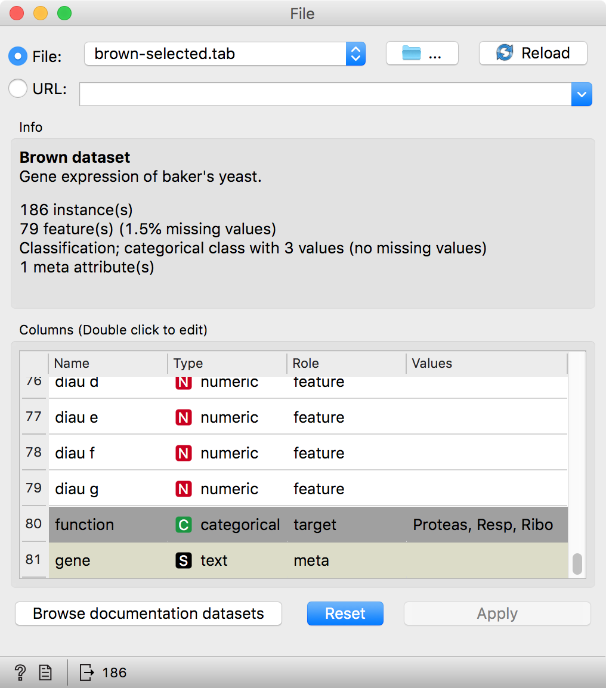Click the Role cell of function row
The width and height of the screenshot is (606, 688).
point(345,525)
